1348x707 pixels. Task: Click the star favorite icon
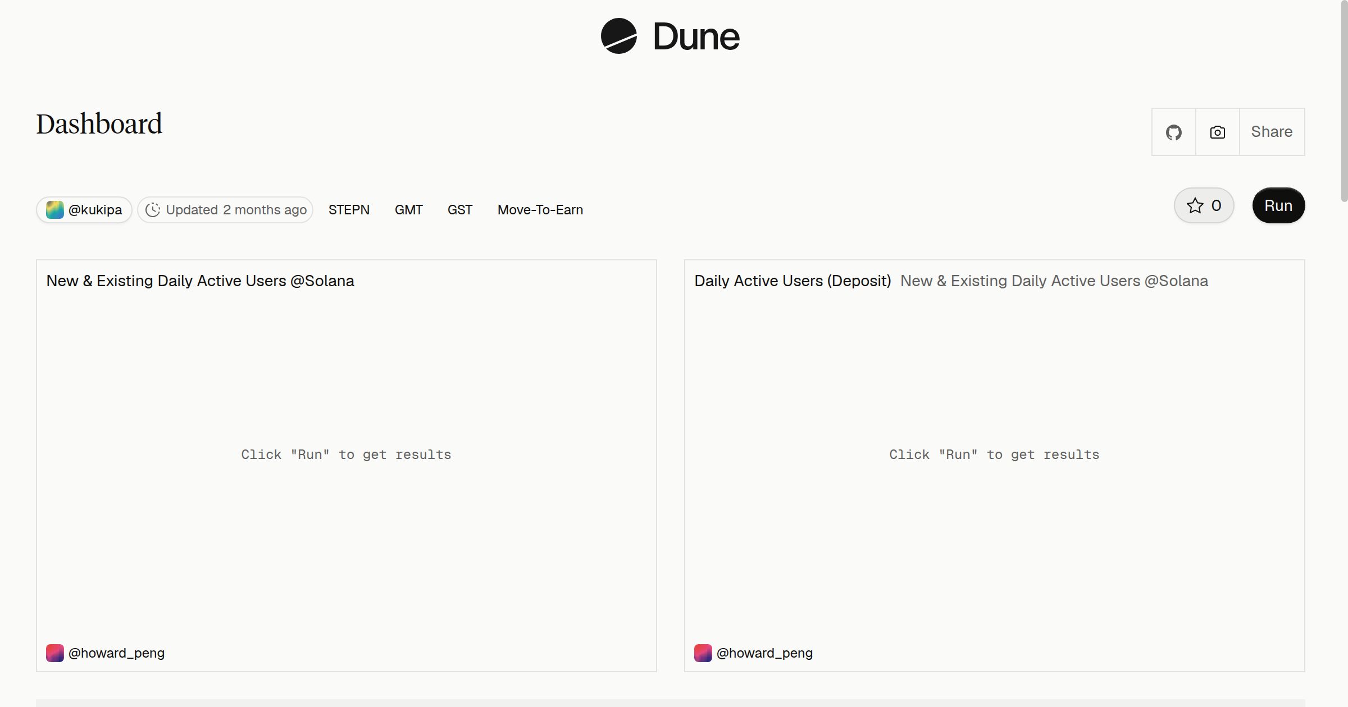[x=1195, y=205]
